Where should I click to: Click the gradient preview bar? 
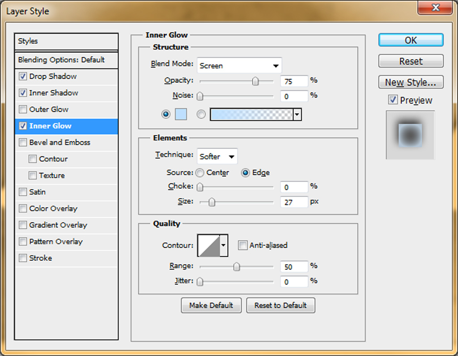tap(251, 114)
